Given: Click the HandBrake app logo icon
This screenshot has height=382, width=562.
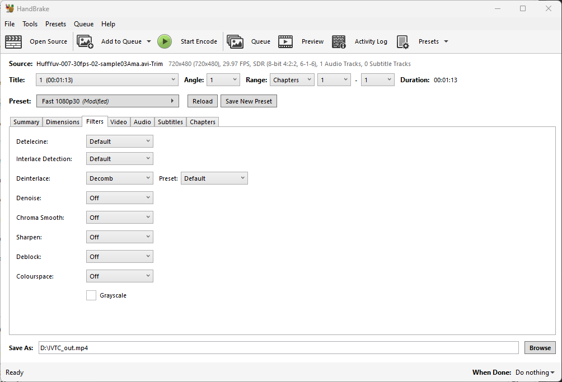Looking at the screenshot, I should point(10,8).
